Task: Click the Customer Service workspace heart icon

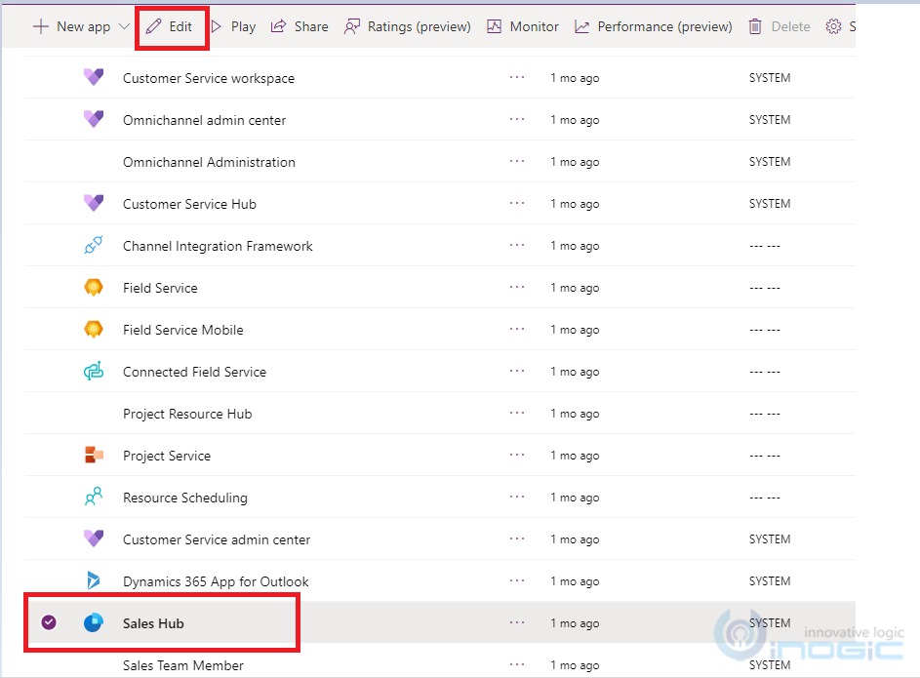Action: [94, 77]
